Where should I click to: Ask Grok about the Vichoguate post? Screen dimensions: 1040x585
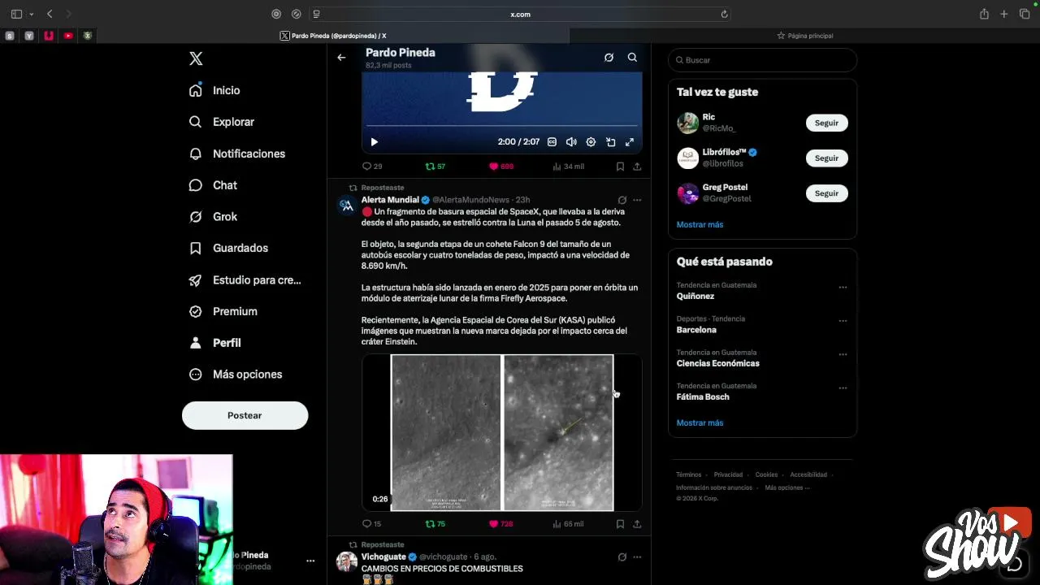pyautogui.click(x=622, y=557)
